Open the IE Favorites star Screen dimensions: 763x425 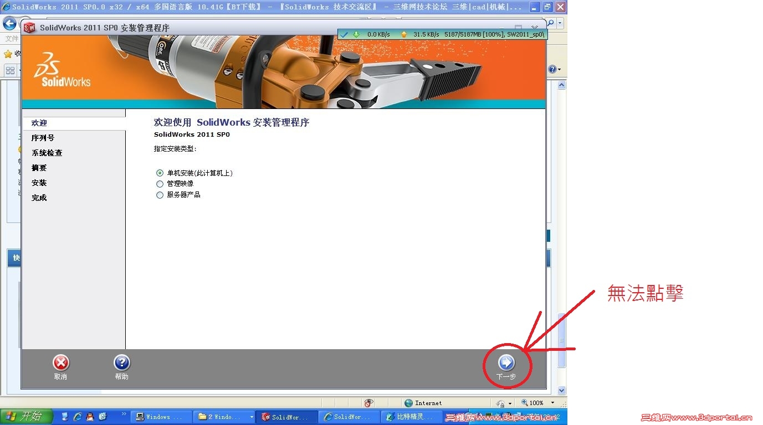pos(8,54)
